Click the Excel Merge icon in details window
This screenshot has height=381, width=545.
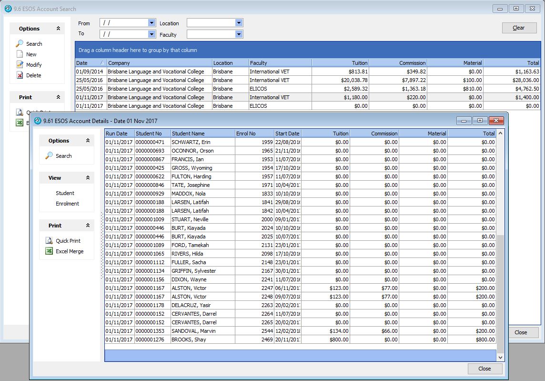[49, 251]
